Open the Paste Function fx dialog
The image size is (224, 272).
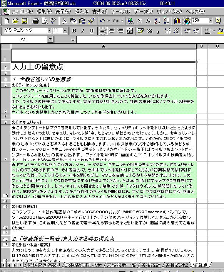148,21
